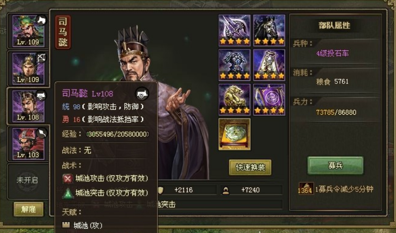Open the jade disc treasure slot
Screen dimensions: 396x233
click(234, 134)
